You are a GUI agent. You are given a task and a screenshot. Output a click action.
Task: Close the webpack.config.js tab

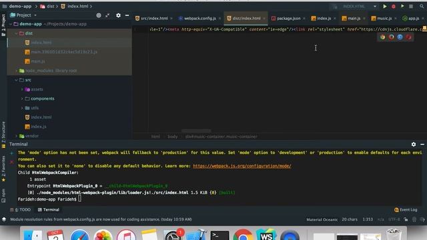coord(220,19)
